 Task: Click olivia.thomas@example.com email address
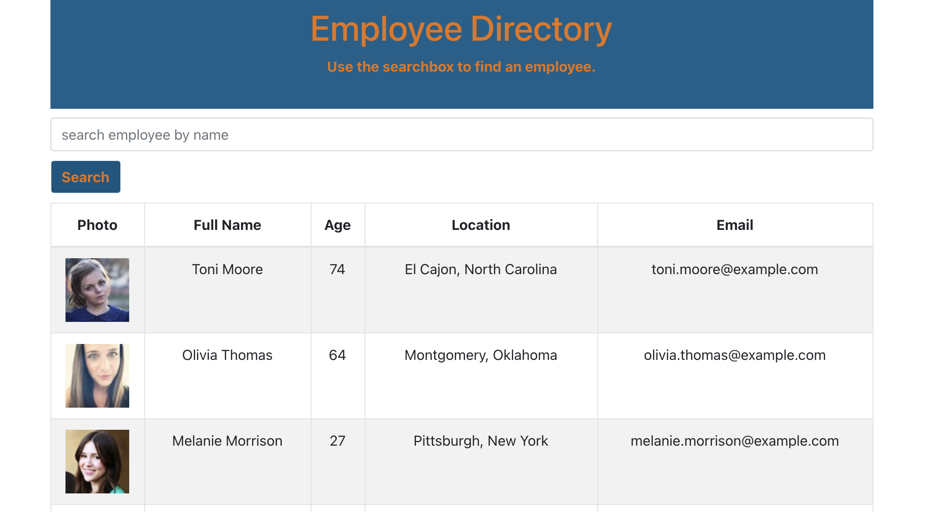734,355
